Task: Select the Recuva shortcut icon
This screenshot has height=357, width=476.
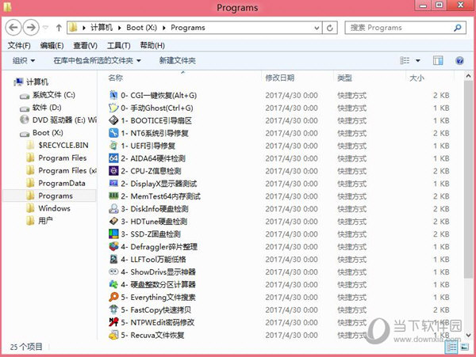Action: tap(113, 335)
